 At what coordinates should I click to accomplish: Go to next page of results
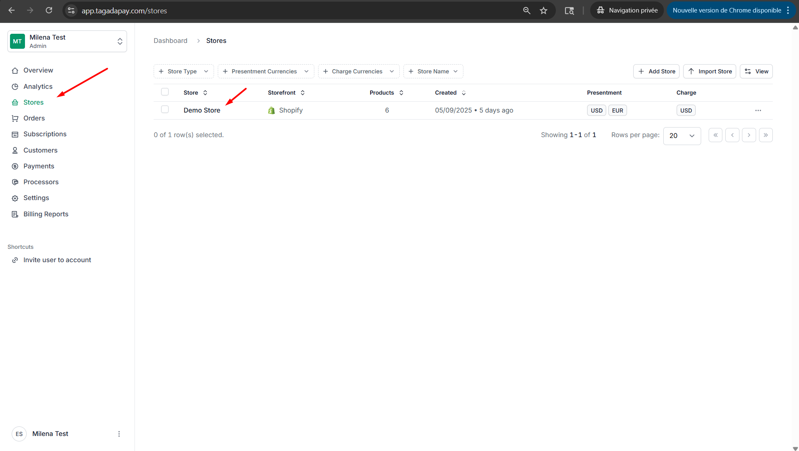(749, 135)
